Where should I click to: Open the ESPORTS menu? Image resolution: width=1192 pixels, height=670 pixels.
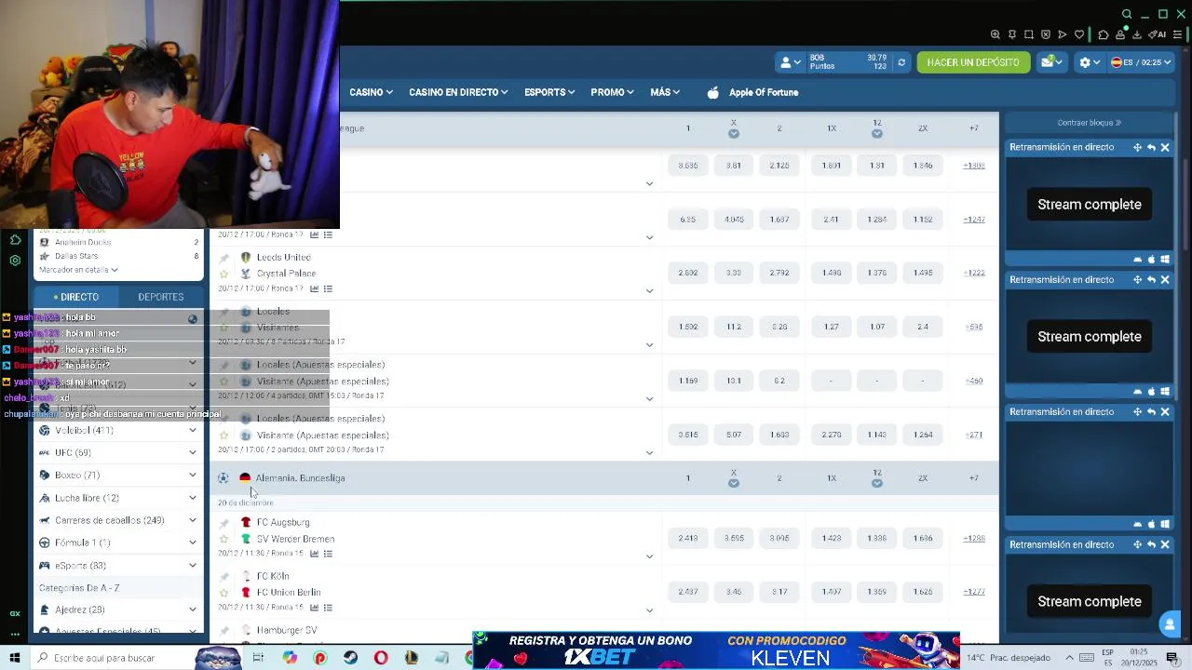tap(549, 92)
